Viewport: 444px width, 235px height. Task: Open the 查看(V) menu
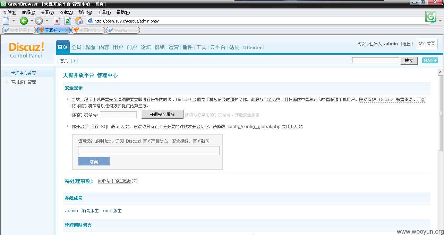[48, 12]
